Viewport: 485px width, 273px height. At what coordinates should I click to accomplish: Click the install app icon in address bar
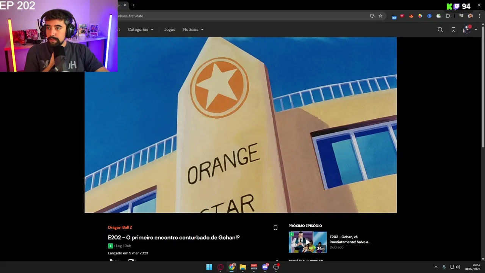(372, 16)
